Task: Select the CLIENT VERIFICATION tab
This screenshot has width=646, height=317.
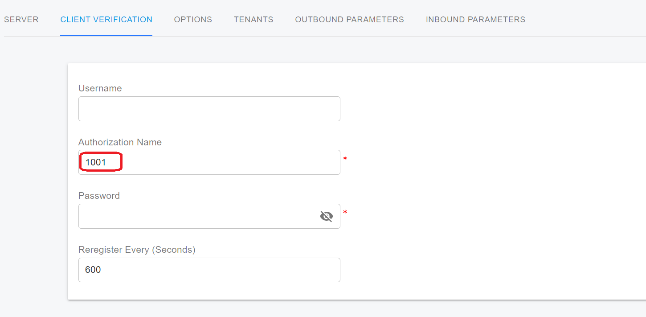Action: click(x=106, y=20)
